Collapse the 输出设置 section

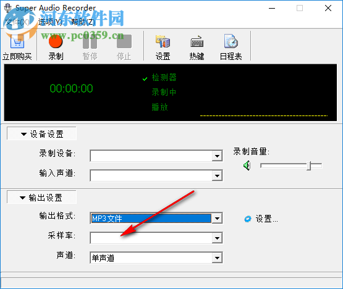pos(42,197)
